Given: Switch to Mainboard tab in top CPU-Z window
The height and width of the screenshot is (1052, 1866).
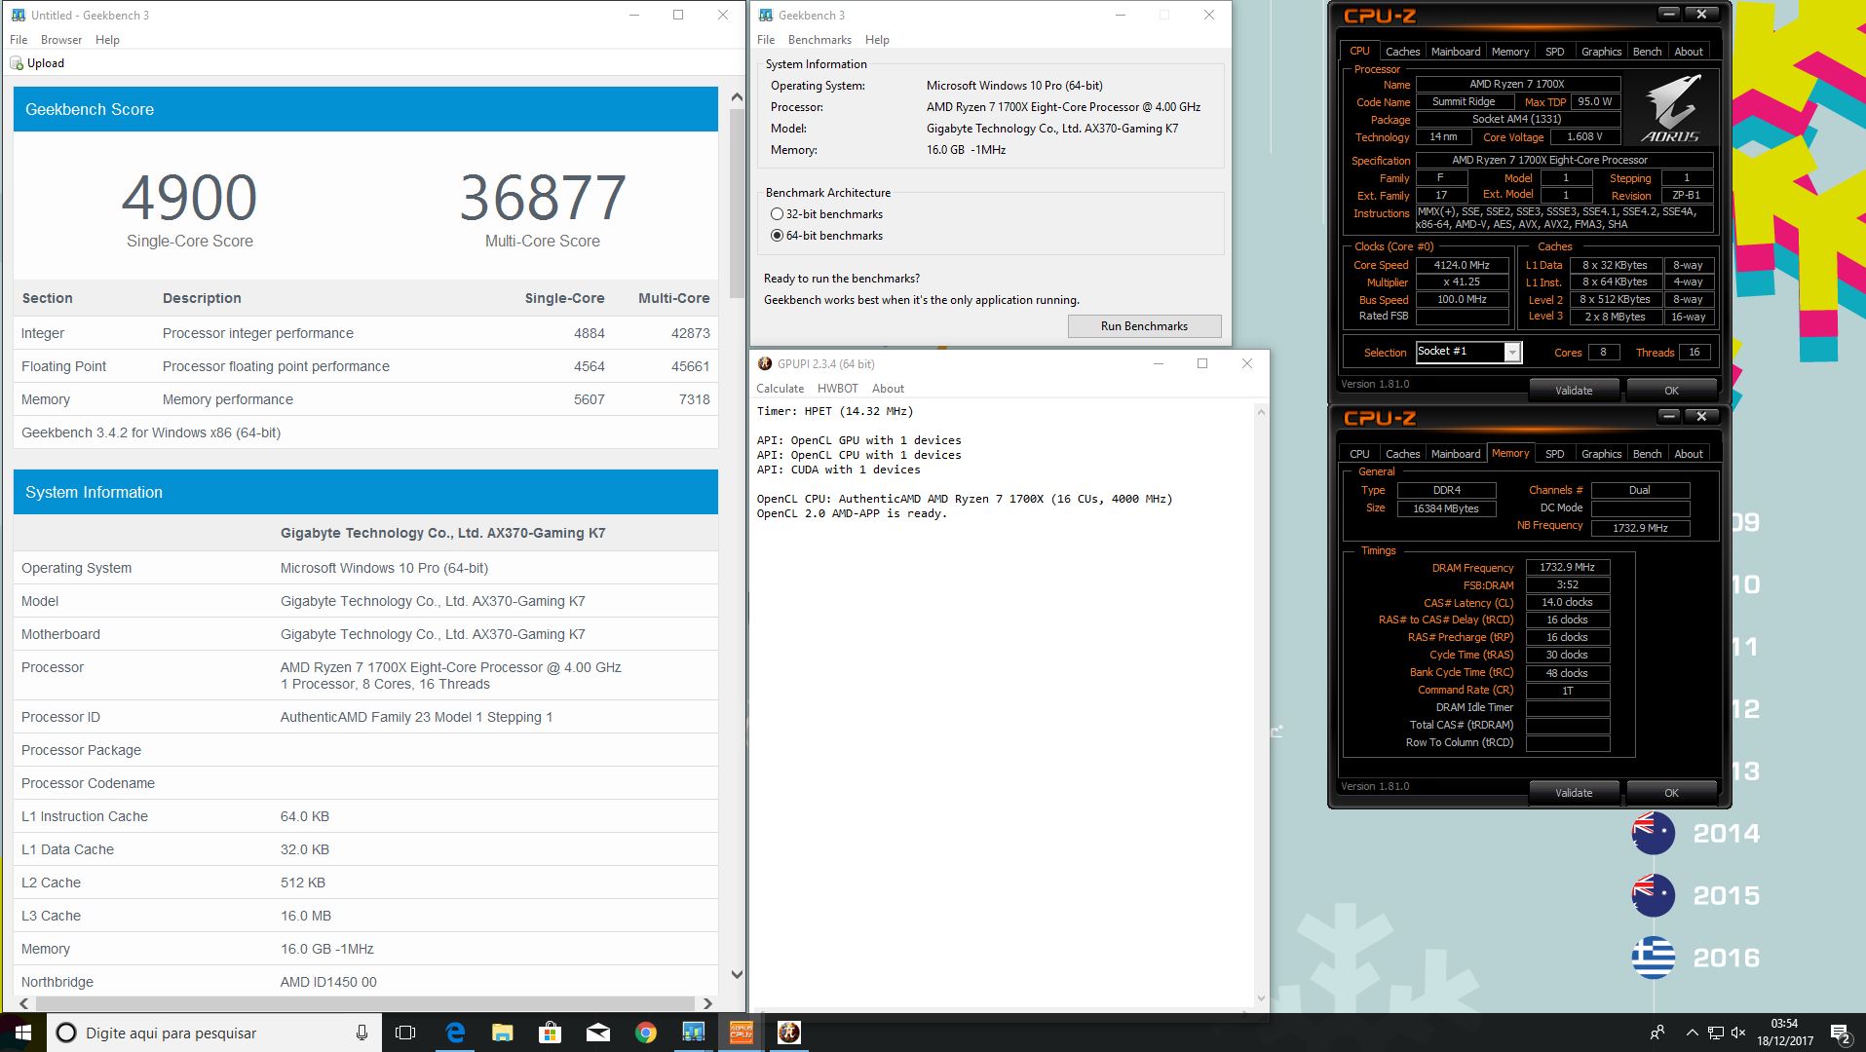Looking at the screenshot, I should [x=1455, y=52].
